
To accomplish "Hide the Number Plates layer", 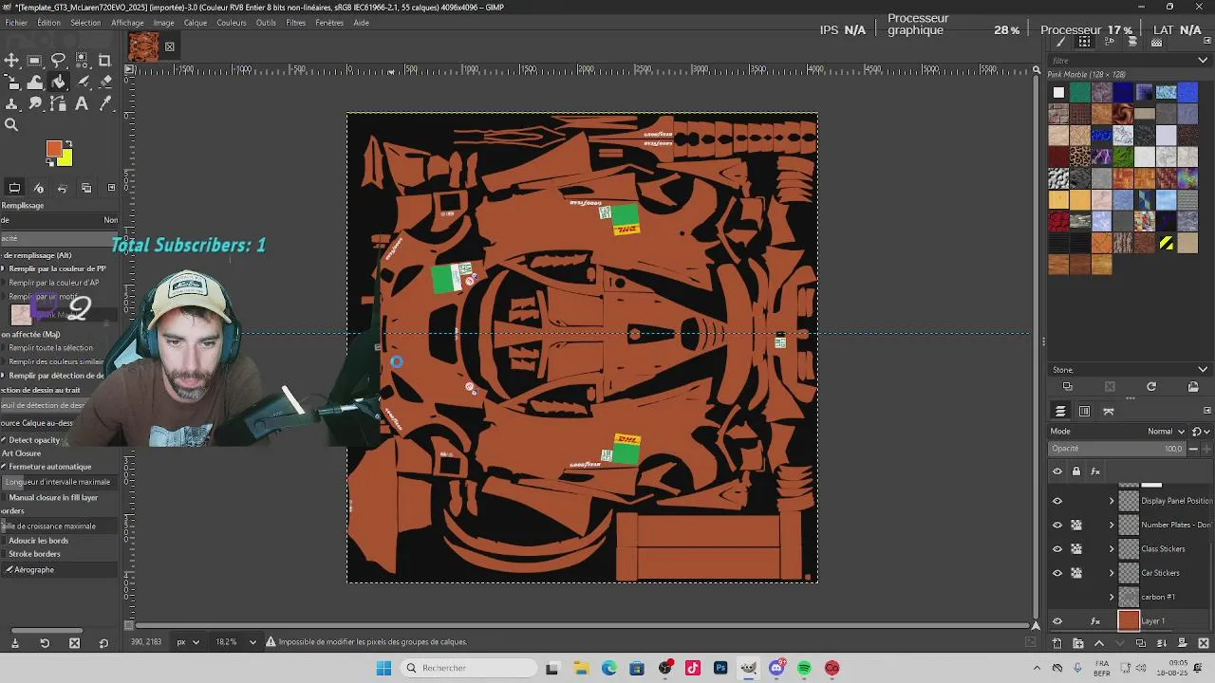I will point(1057,525).
